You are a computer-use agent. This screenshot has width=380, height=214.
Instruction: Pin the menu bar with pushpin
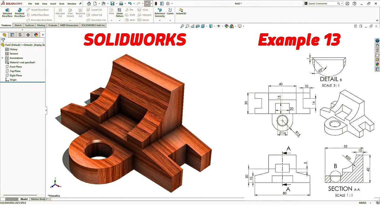80,4
